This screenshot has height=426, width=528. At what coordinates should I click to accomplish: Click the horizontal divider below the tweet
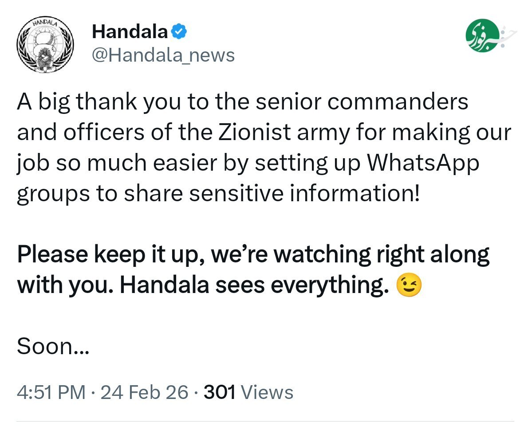tap(264, 421)
